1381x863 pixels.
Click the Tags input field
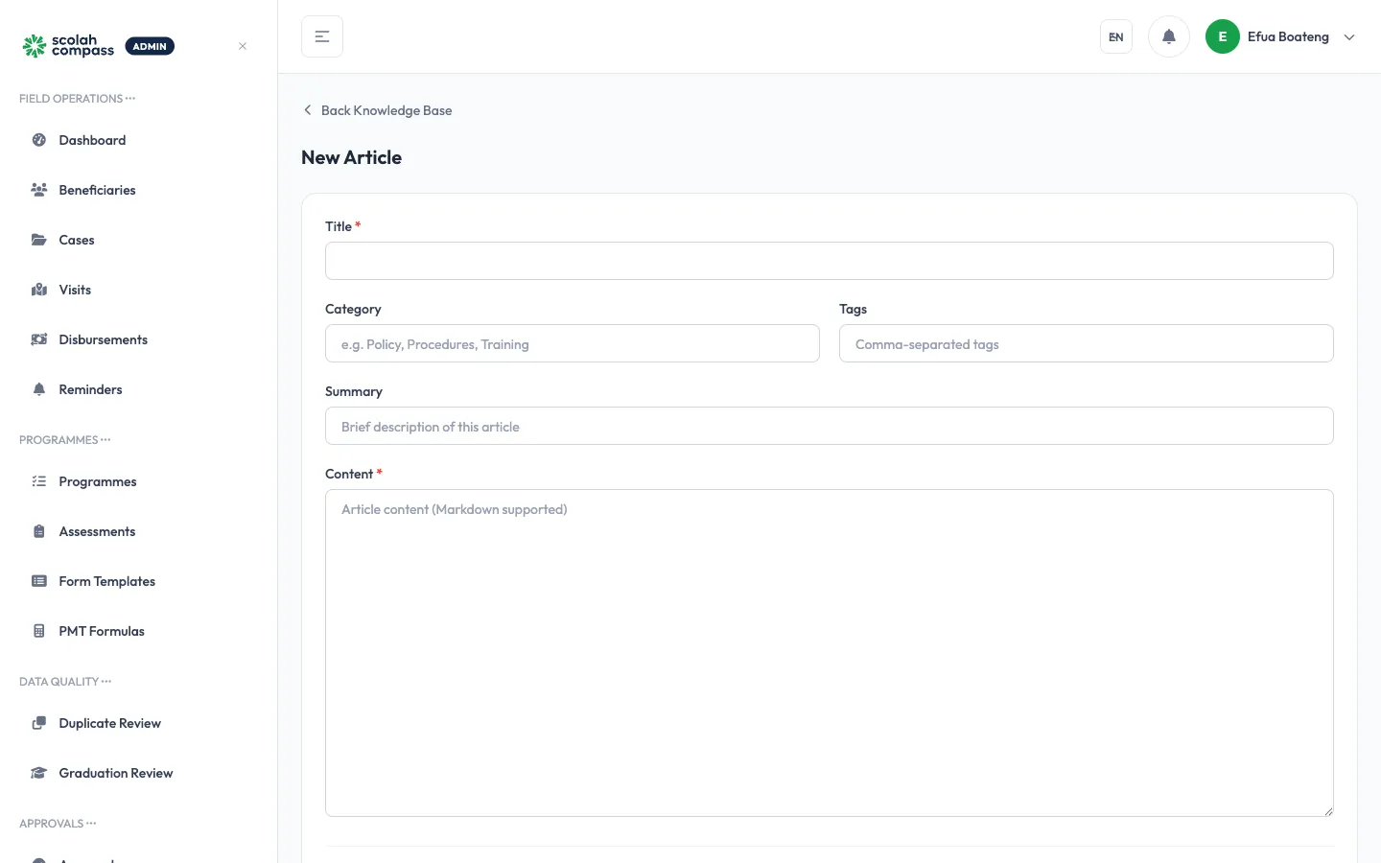pos(1086,343)
